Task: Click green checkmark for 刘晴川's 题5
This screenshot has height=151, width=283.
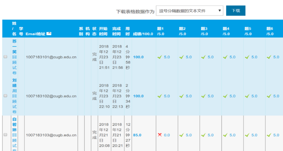Action: point(247,96)
